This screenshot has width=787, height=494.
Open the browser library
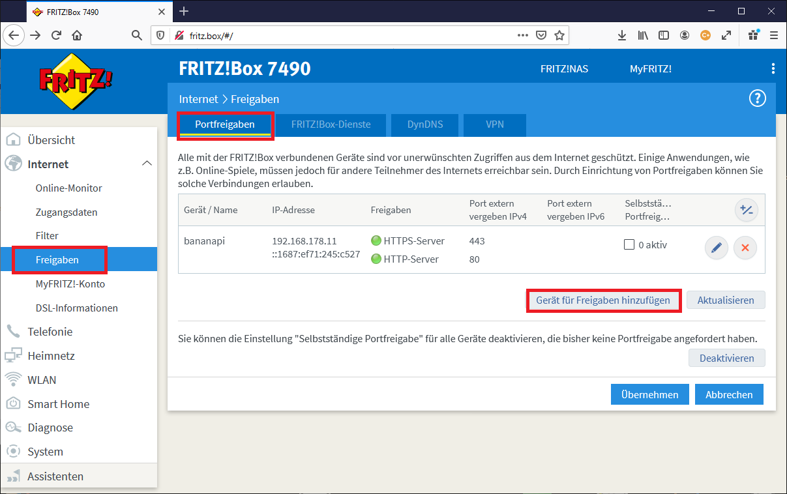pyautogui.click(x=643, y=35)
